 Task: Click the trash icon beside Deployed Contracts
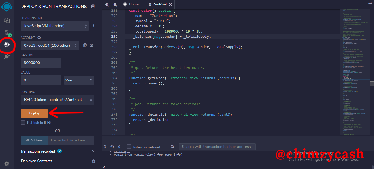[93, 161]
